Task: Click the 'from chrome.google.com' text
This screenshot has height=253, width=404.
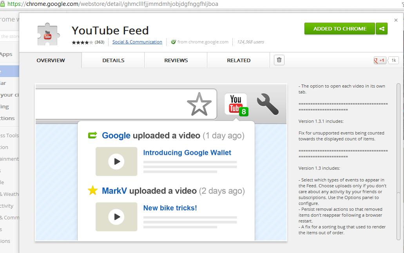Action: pos(203,42)
